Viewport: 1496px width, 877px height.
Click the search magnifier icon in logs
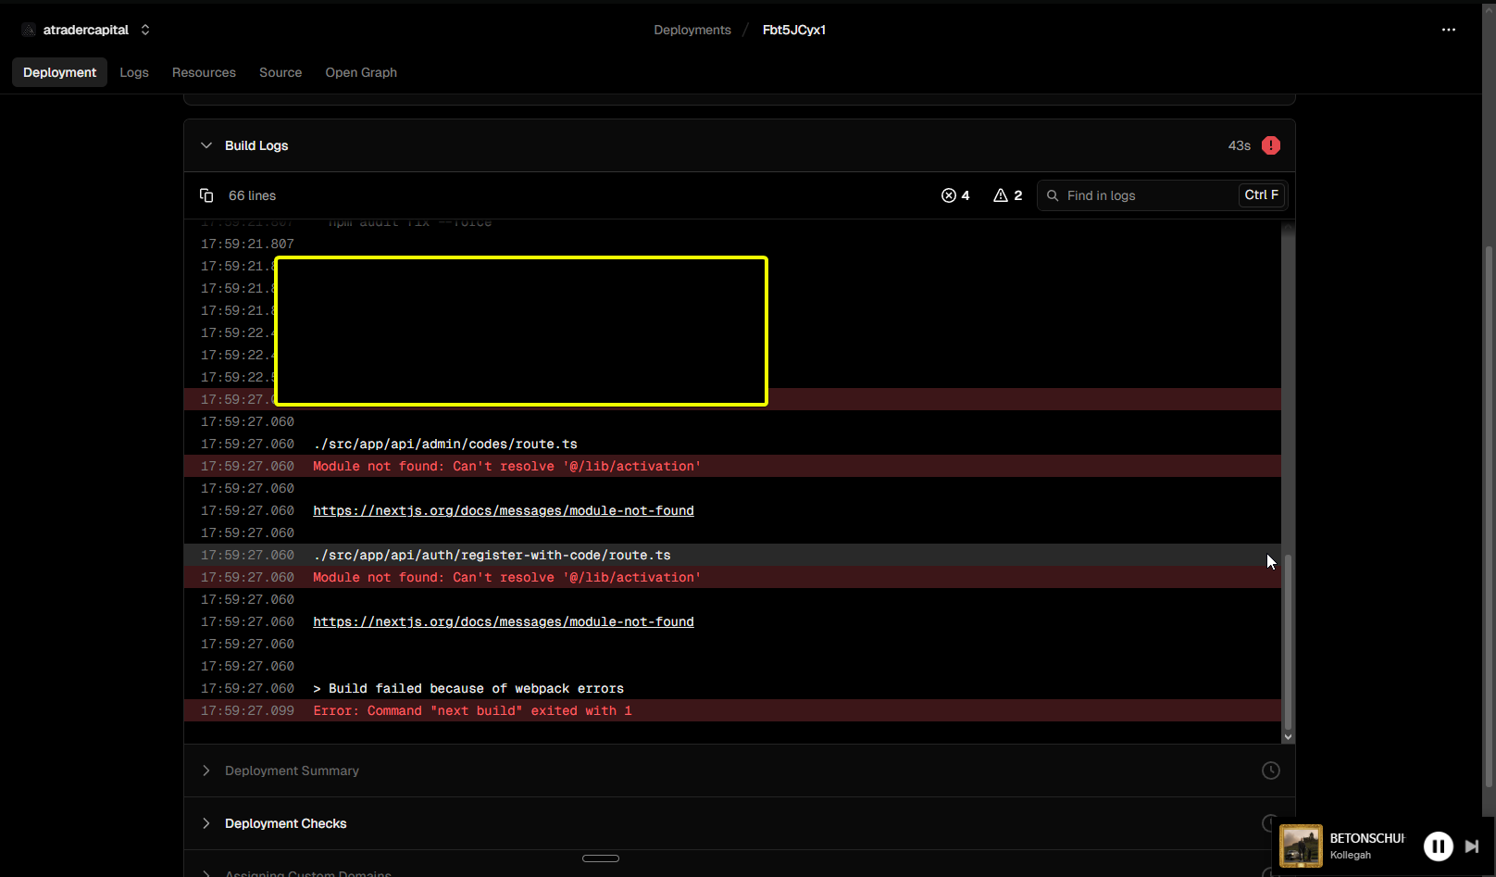(1053, 195)
